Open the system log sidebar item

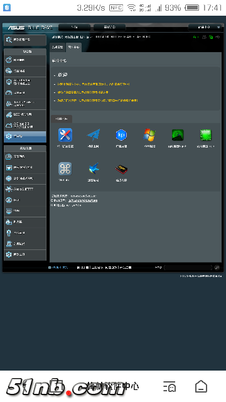click(25, 244)
